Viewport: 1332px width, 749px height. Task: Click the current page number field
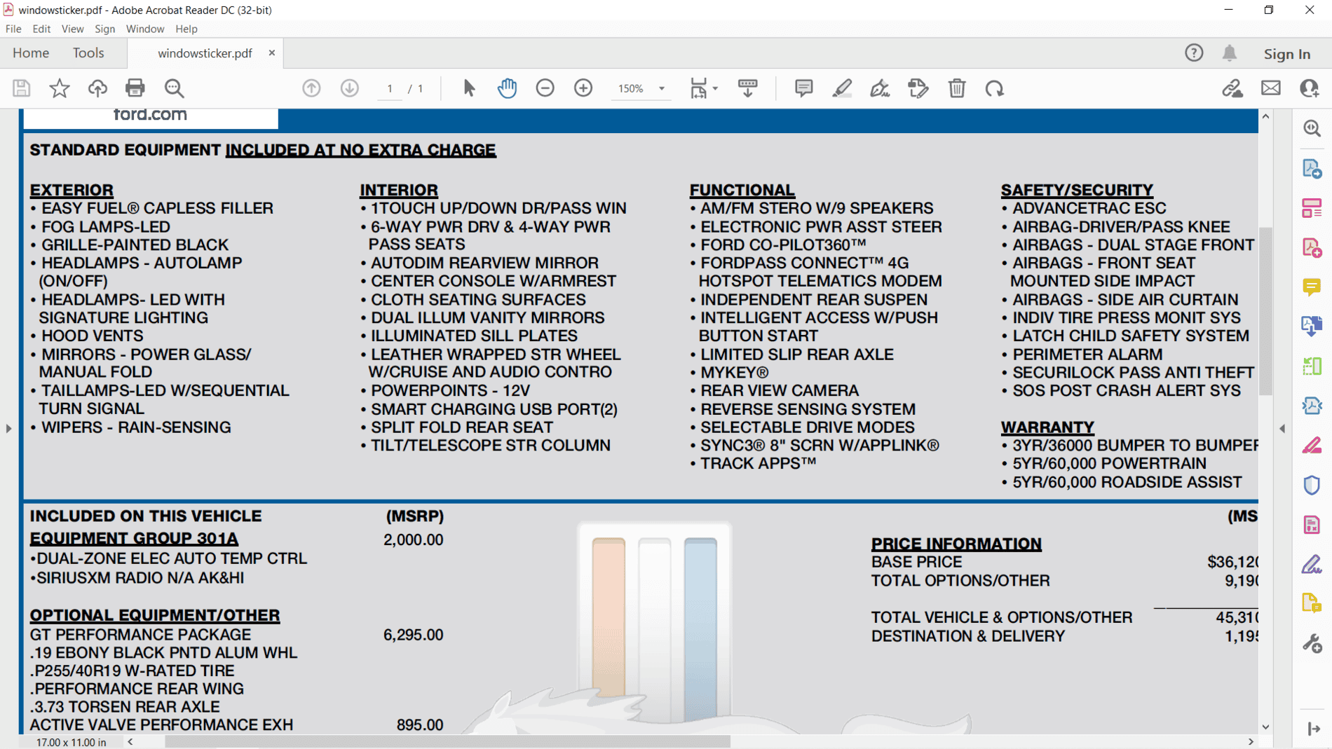click(x=390, y=88)
